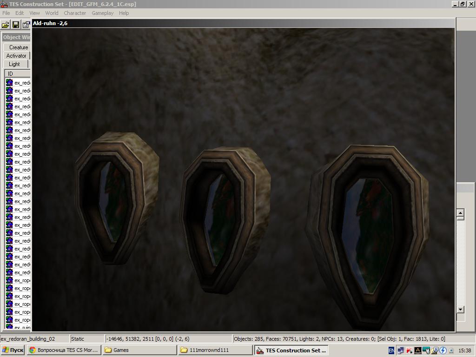Screen dimensions: 476x357
Task: Switch to the Light tab
Action: 15,64
